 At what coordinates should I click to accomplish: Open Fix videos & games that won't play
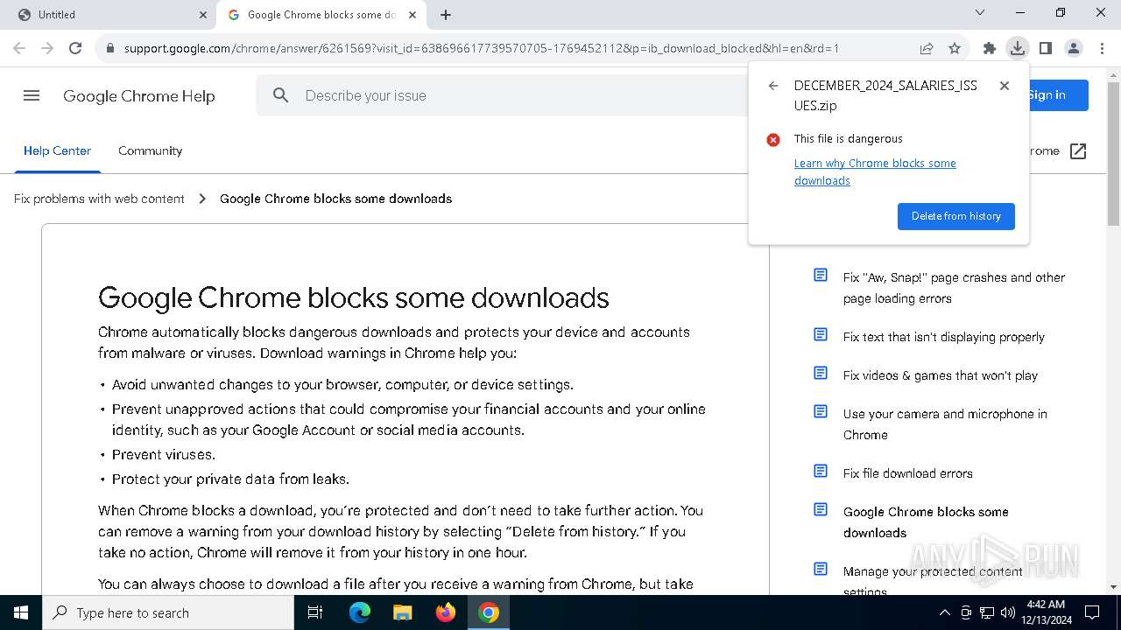pos(940,375)
